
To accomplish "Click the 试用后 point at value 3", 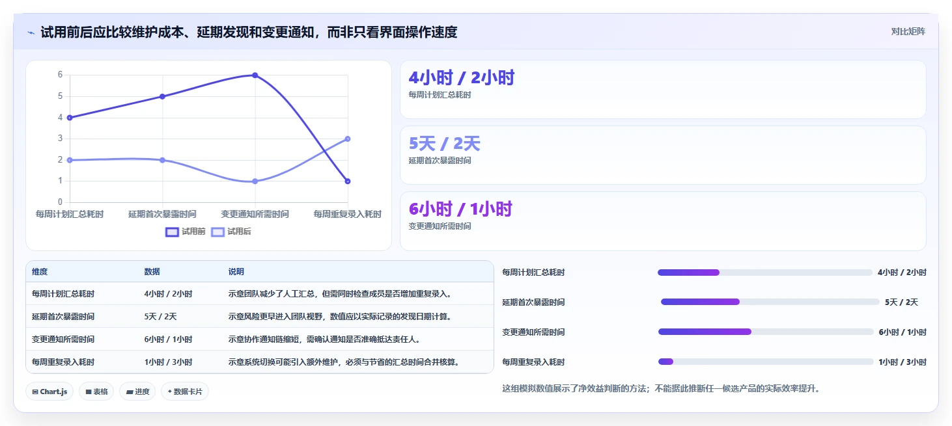I will 347,139.
